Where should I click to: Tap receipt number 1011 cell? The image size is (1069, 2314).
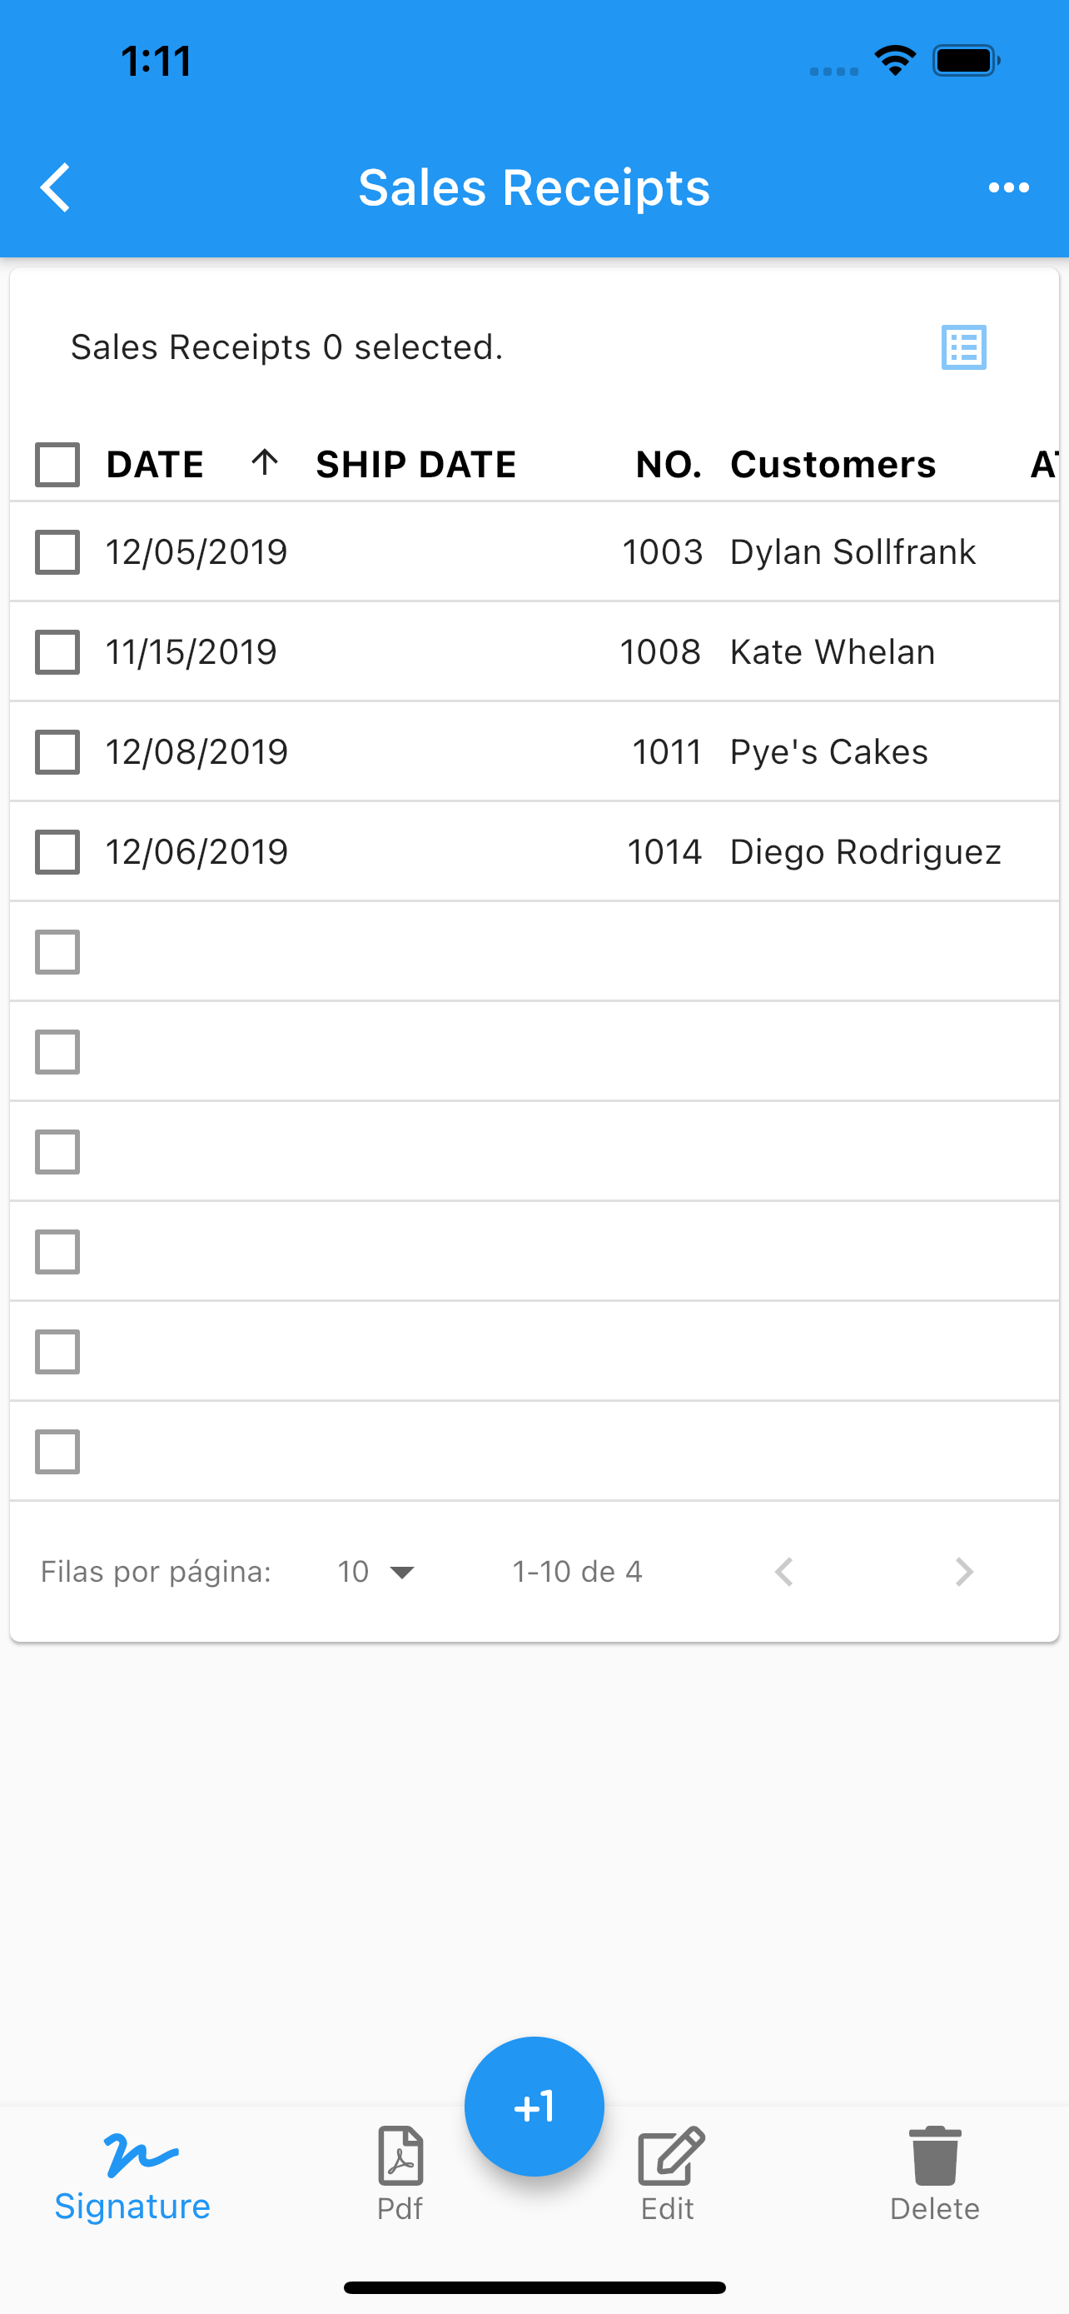(x=667, y=752)
